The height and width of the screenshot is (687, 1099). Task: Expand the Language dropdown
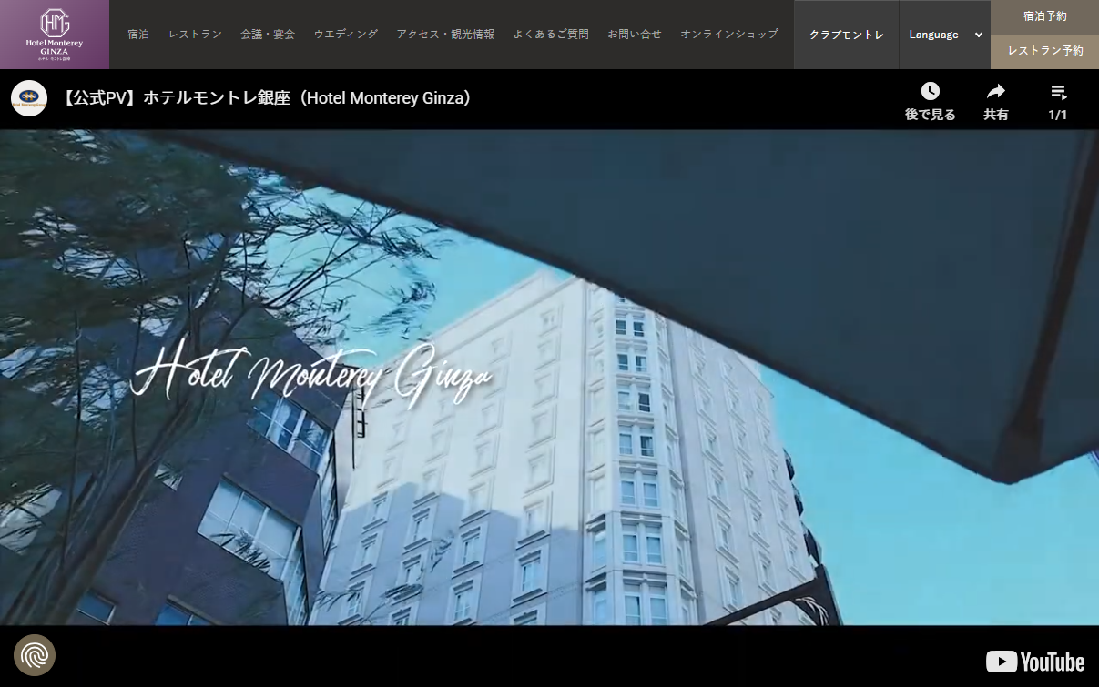pyautogui.click(x=944, y=35)
